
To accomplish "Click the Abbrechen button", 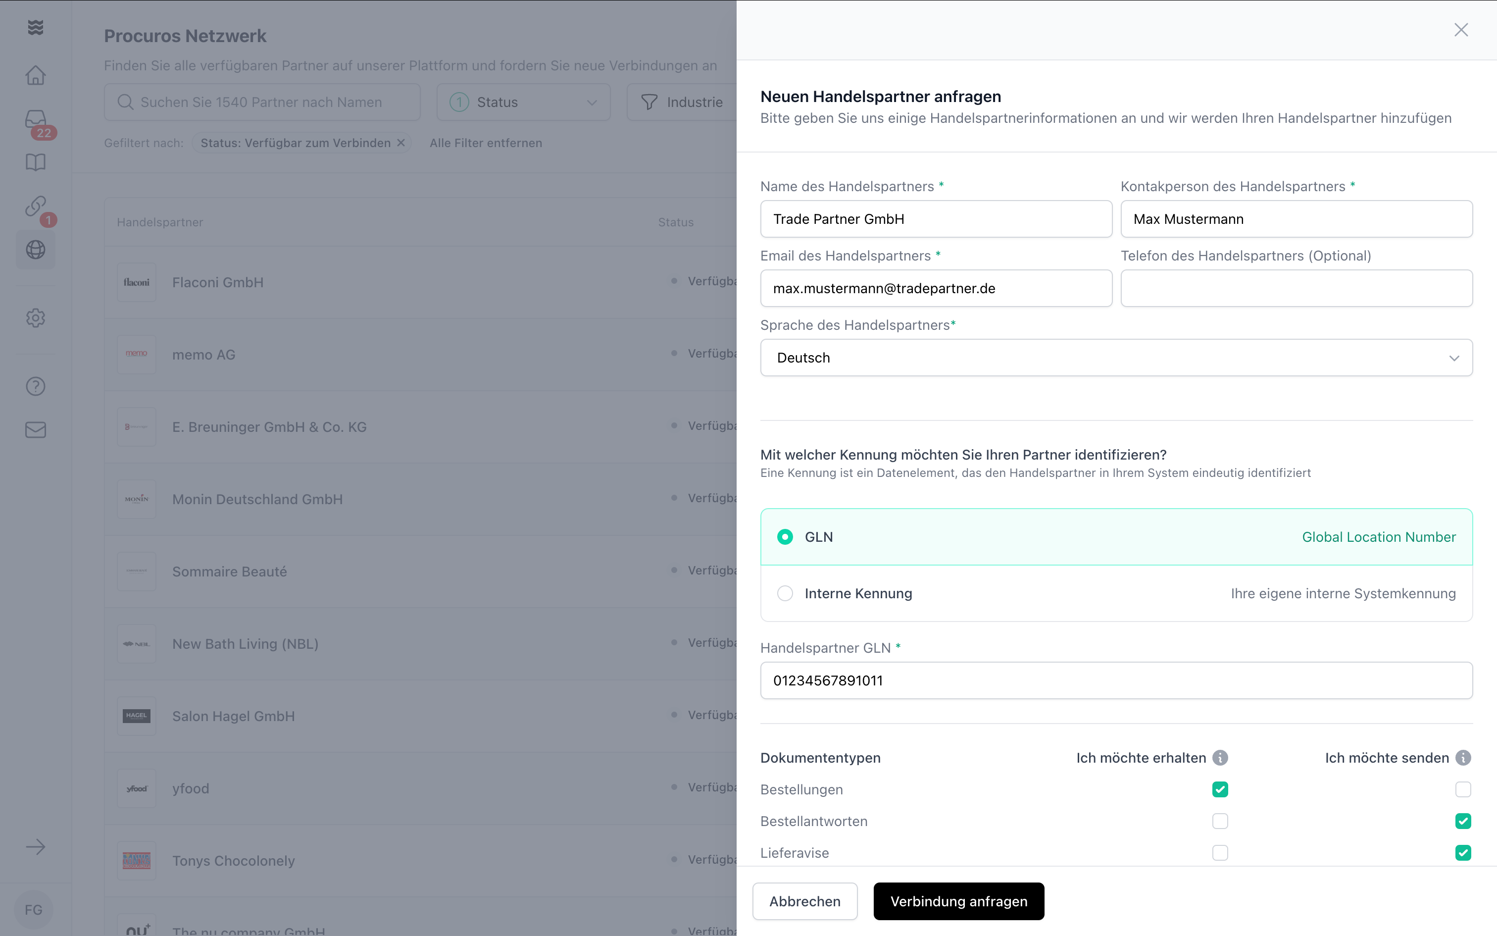I will (x=804, y=901).
